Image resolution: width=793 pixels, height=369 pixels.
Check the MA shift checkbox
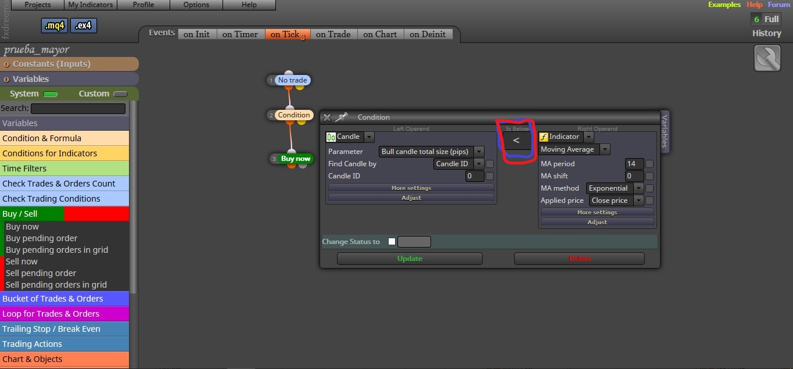[650, 176]
